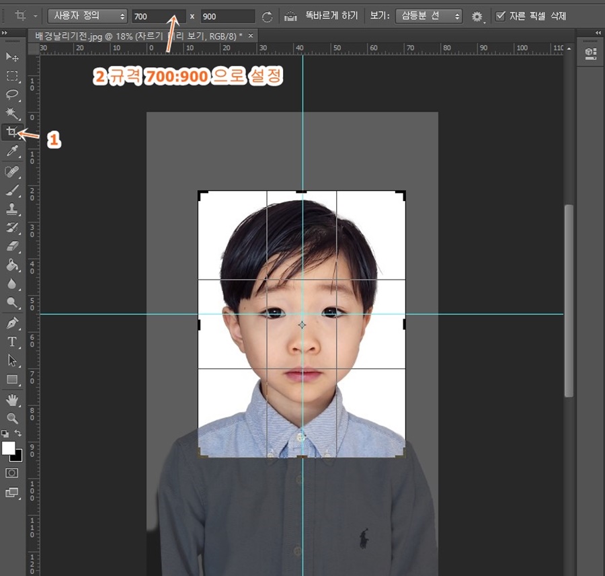Click the crop left-middle edge handle

pyautogui.click(x=199, y=324)
